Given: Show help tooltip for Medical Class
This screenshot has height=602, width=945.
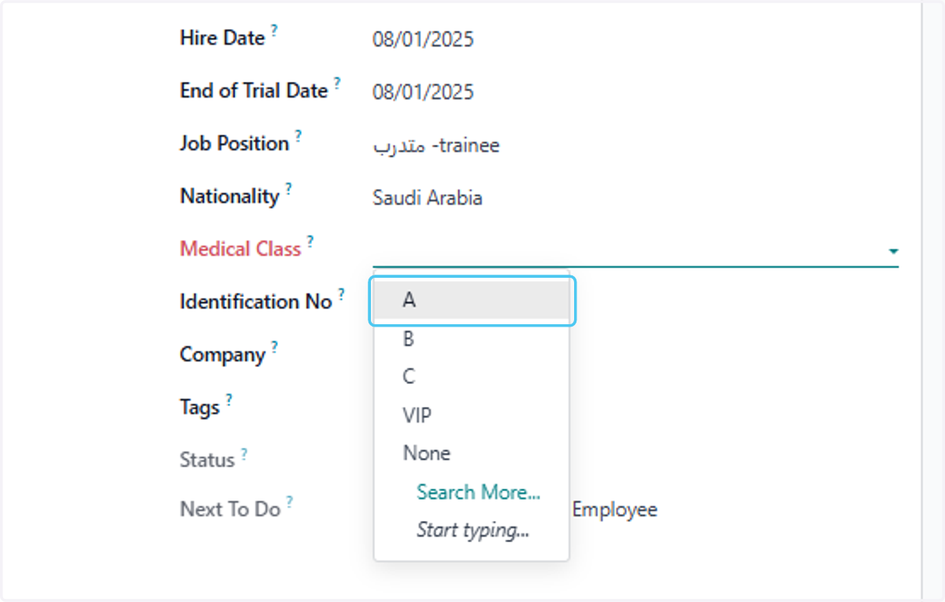Looking at the screenshot, I should 310,241.
